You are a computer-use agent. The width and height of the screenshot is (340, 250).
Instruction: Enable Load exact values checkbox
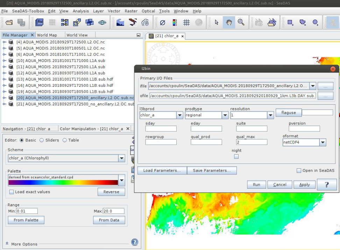coord(12,192)
